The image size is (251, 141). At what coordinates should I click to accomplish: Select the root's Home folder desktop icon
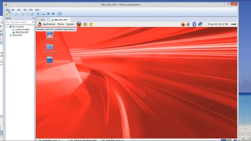click(50, 49)
